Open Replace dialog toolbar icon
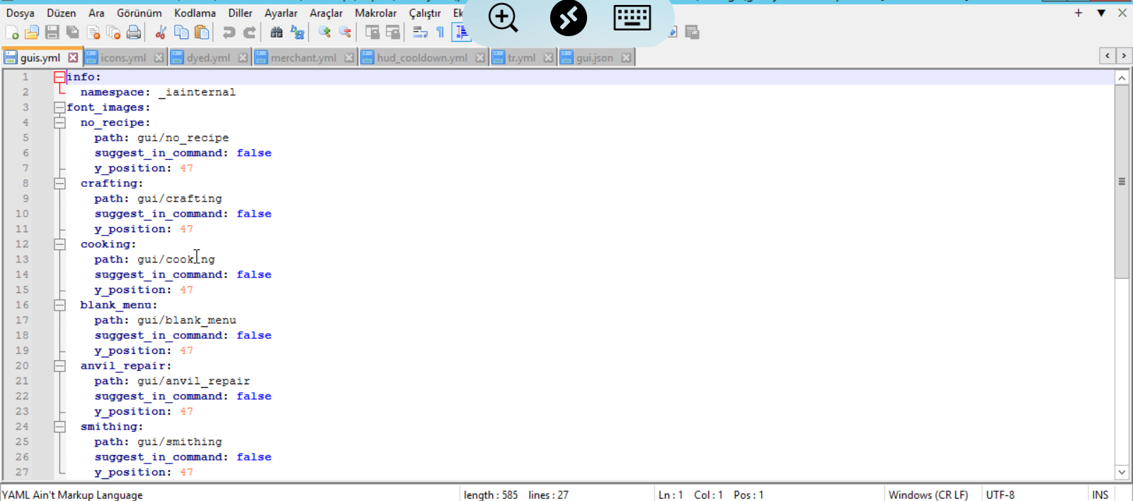The image size is (1133, 501). [x=297, y=32]
